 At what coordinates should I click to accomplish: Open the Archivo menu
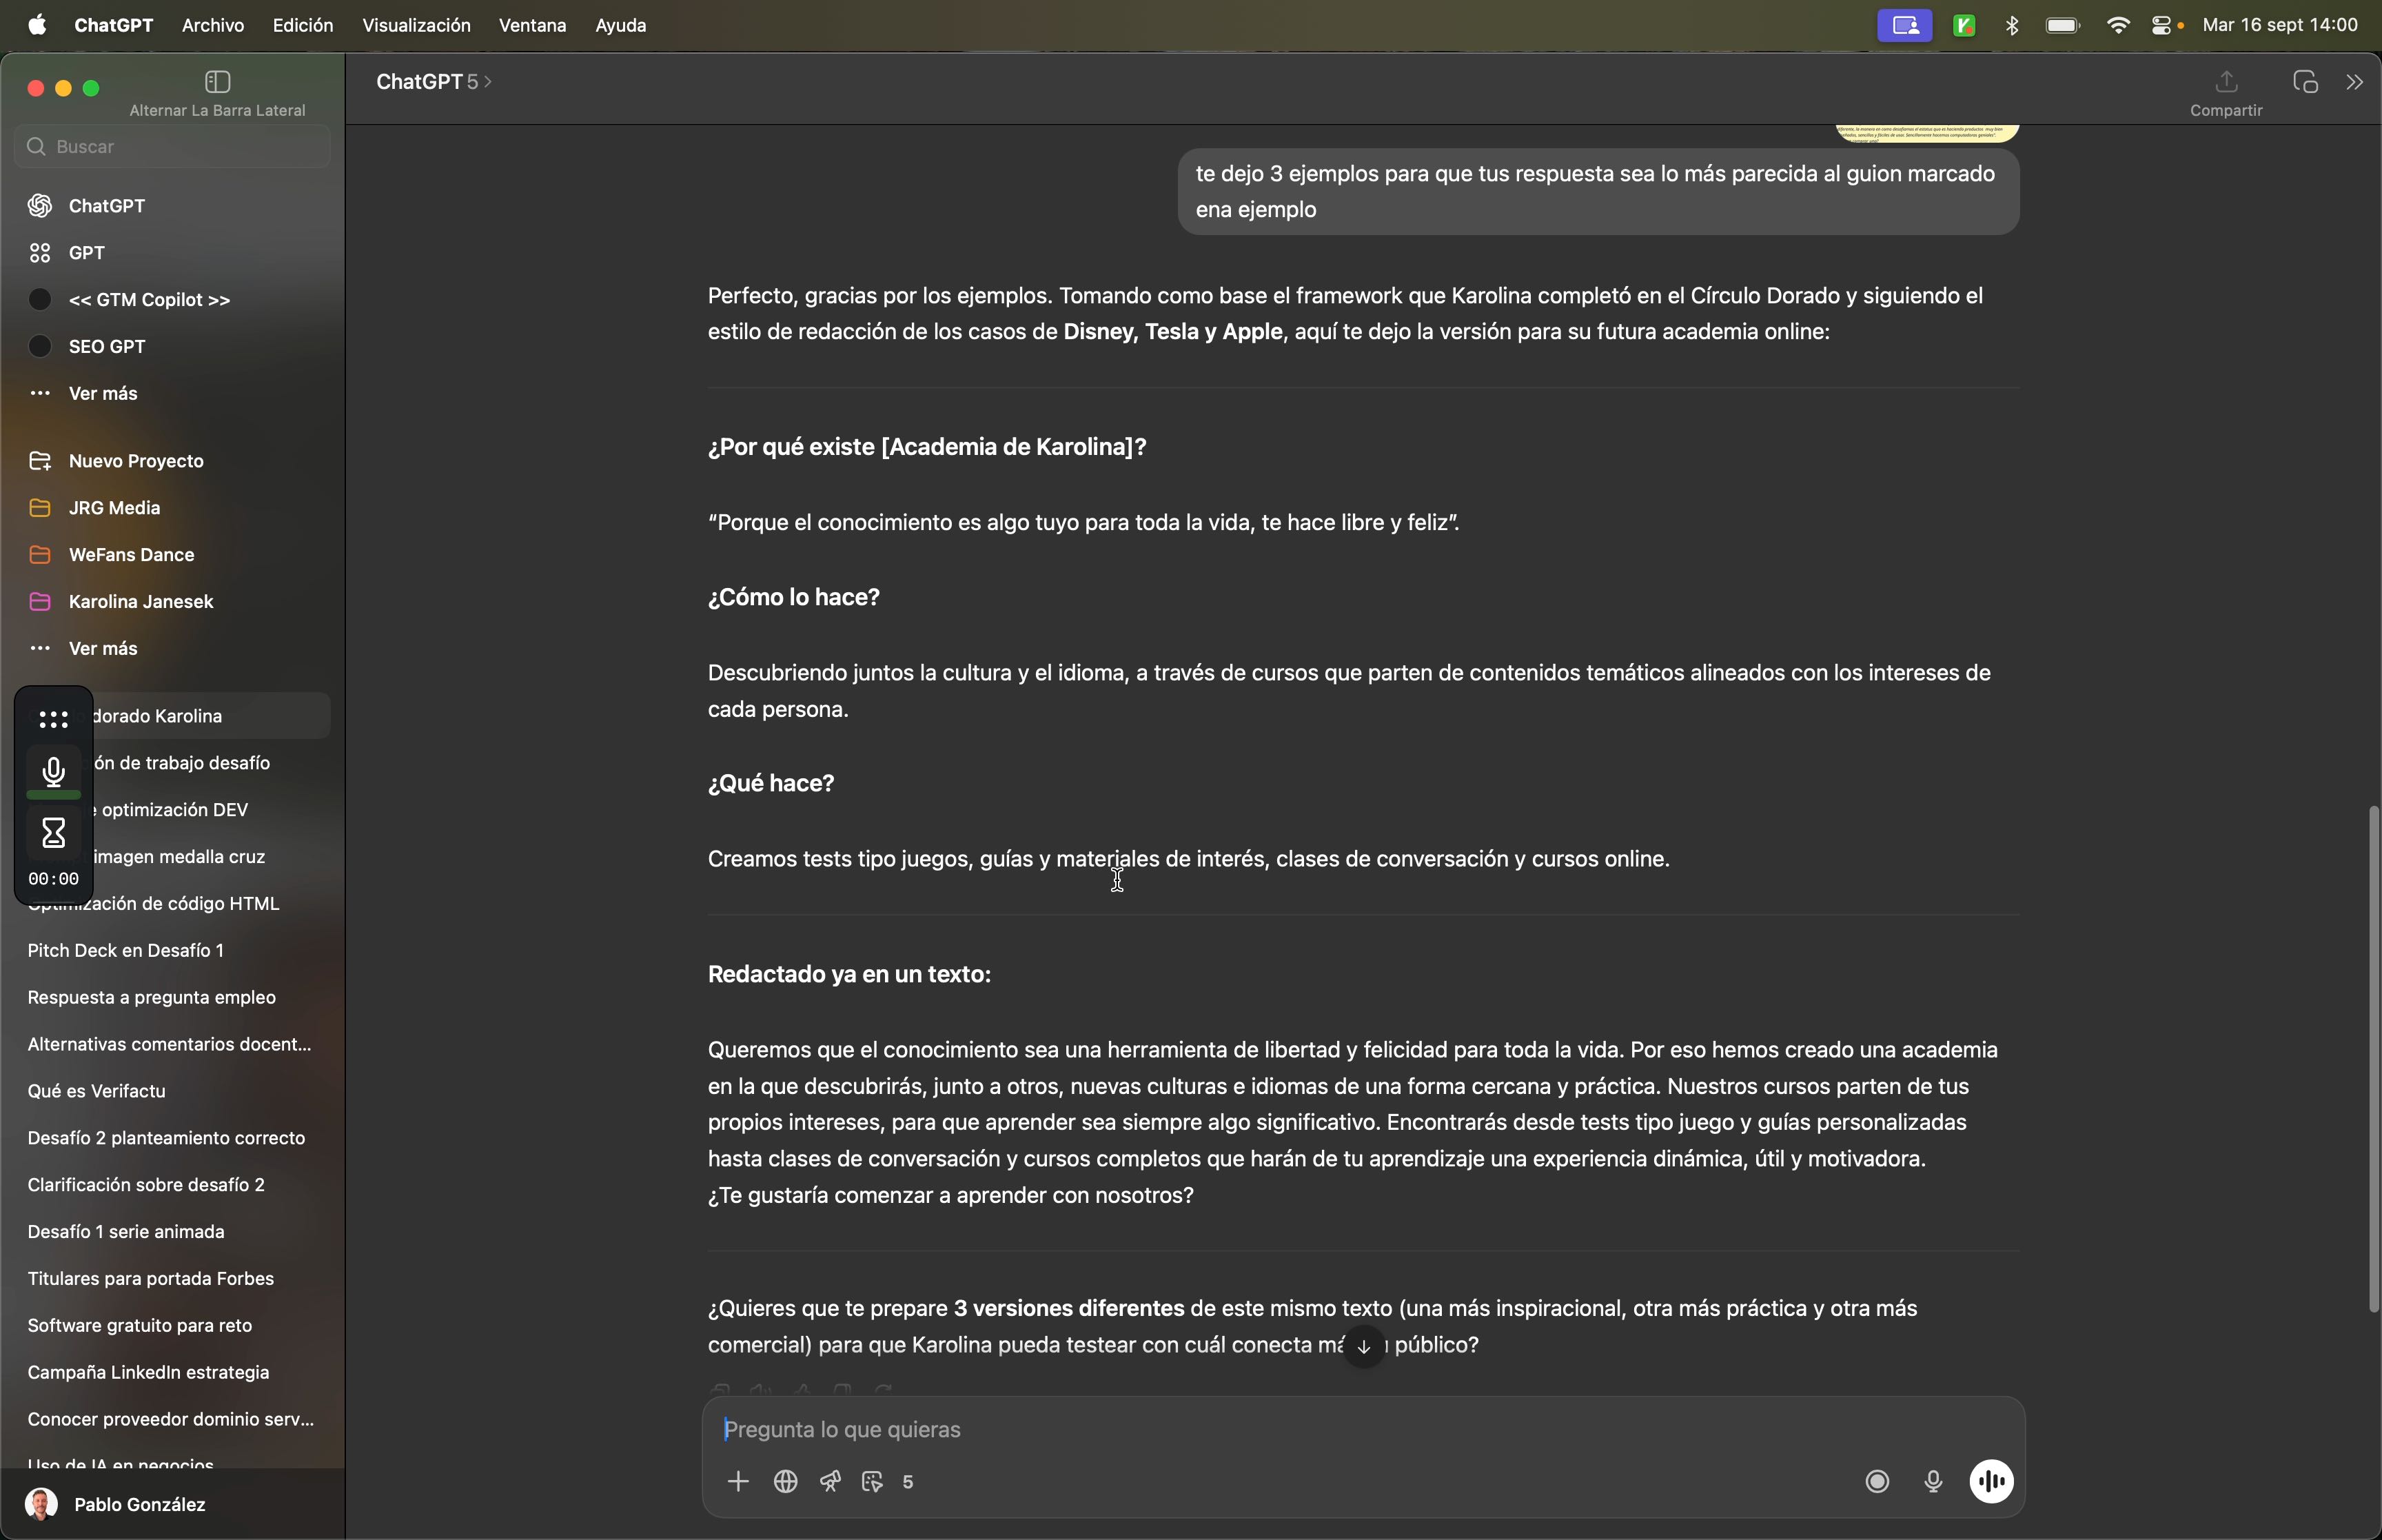(x=213, y=26)
